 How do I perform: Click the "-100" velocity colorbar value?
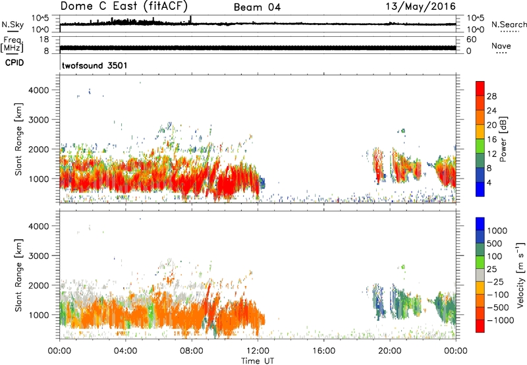click(497, 295)
